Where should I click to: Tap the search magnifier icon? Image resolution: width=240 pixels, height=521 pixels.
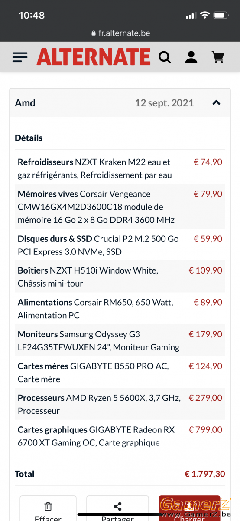tap(165, 57)
